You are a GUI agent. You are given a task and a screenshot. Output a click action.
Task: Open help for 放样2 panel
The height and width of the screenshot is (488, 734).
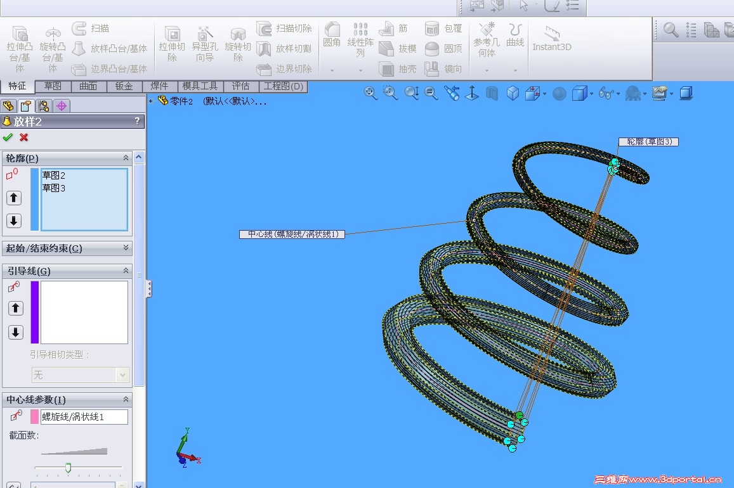[x=137, y=121]
